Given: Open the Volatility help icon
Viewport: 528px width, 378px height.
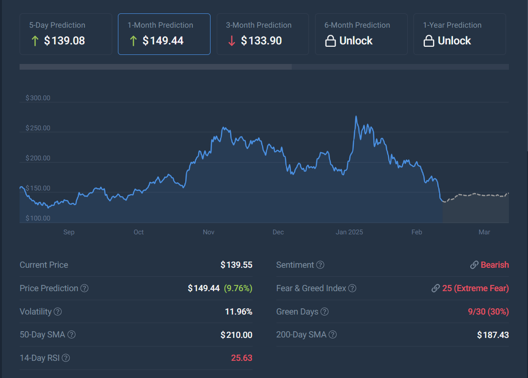Looking at the screenshot, I should [x=58, y=312].
